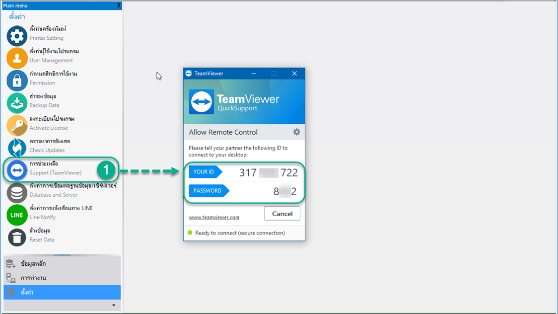Launch Support (TeamViewer) icon

(17, 170)
